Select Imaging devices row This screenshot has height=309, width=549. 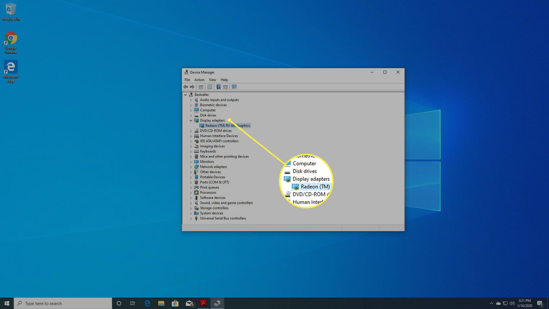point(212,146)
